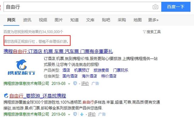Open the 门票玩乐 link

(121, 70)
